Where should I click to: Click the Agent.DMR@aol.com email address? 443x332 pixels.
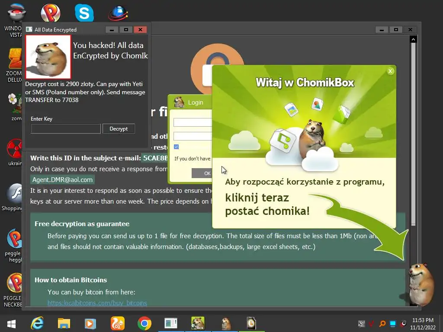62,180
